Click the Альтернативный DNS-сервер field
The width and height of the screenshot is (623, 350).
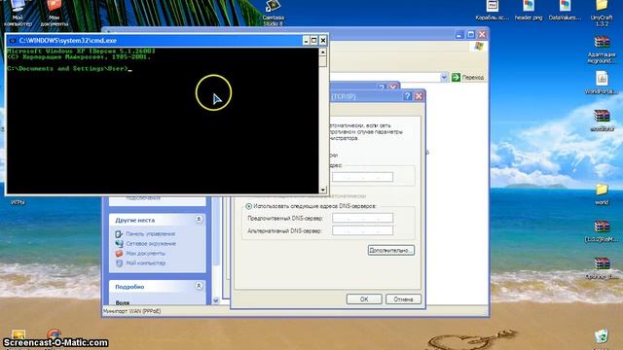click(362, 230)
